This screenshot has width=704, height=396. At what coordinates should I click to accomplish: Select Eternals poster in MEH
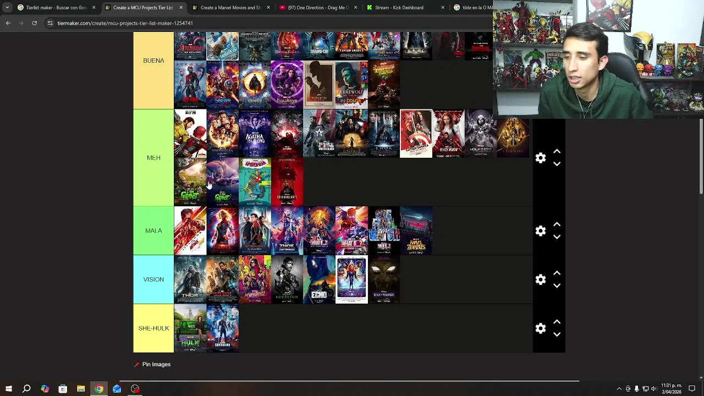(513, 134)
